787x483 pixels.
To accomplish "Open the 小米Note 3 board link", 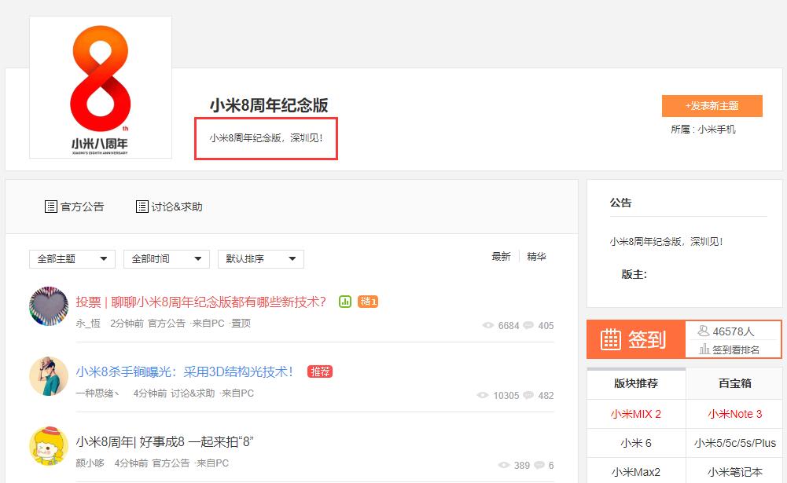I will [735, 415].
